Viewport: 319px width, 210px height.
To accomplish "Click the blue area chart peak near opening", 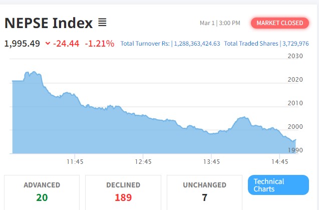I will (34, 74).
